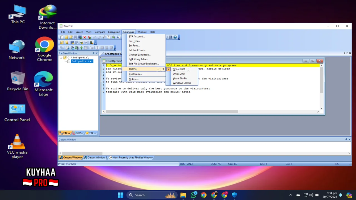Image resolution: width=356 pixels, height=200 pixels.
Task: Click the Save All toolbar icon
Action: (x=80, y=37)
